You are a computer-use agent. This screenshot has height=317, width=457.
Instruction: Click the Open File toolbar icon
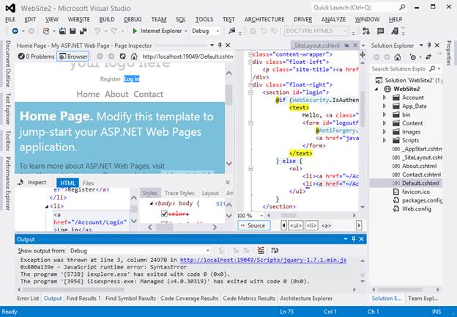(x=62, y=31)
